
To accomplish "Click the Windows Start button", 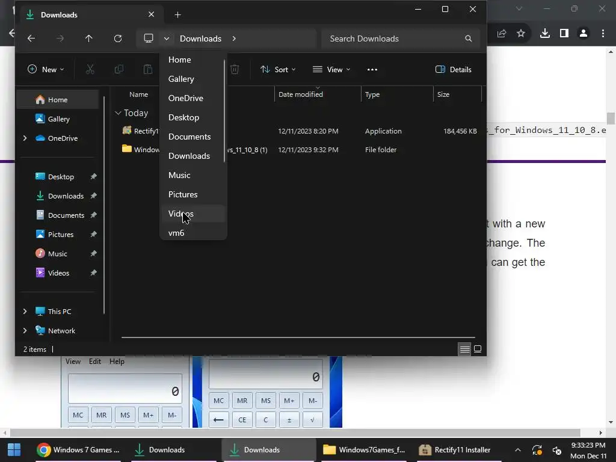I will click(14, 450).
